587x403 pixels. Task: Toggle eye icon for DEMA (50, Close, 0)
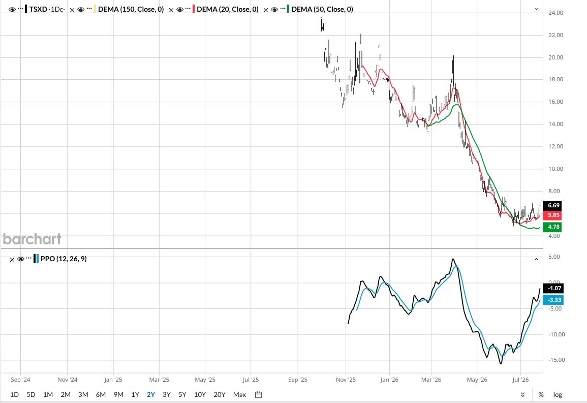click(274, 9)
